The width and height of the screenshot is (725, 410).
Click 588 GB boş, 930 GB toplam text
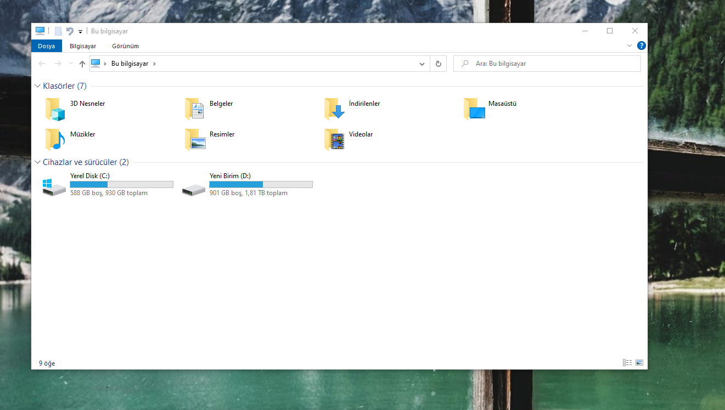[109, 193]
